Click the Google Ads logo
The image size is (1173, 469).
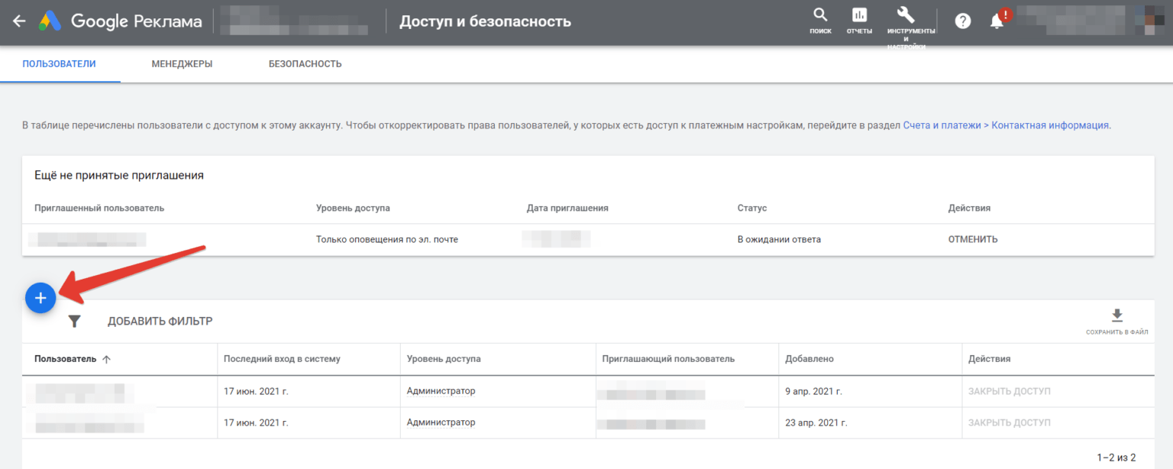tap(50, 21)
